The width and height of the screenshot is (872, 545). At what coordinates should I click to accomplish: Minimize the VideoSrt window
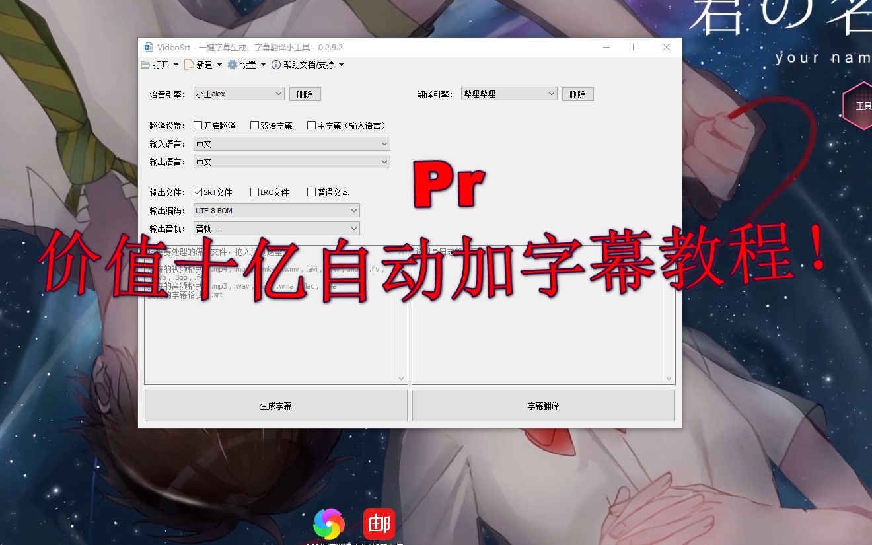point(606,47)
